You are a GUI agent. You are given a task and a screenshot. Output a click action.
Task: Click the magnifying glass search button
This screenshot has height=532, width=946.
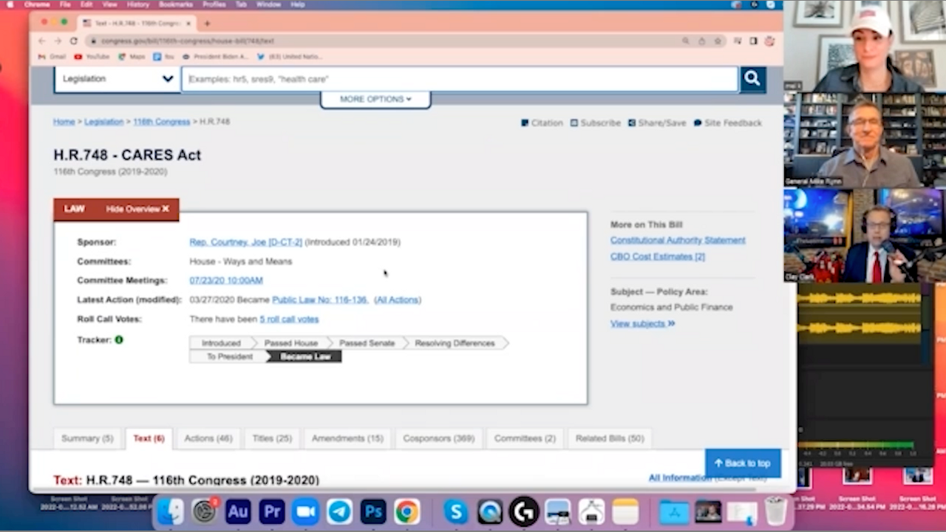point(752,79)
